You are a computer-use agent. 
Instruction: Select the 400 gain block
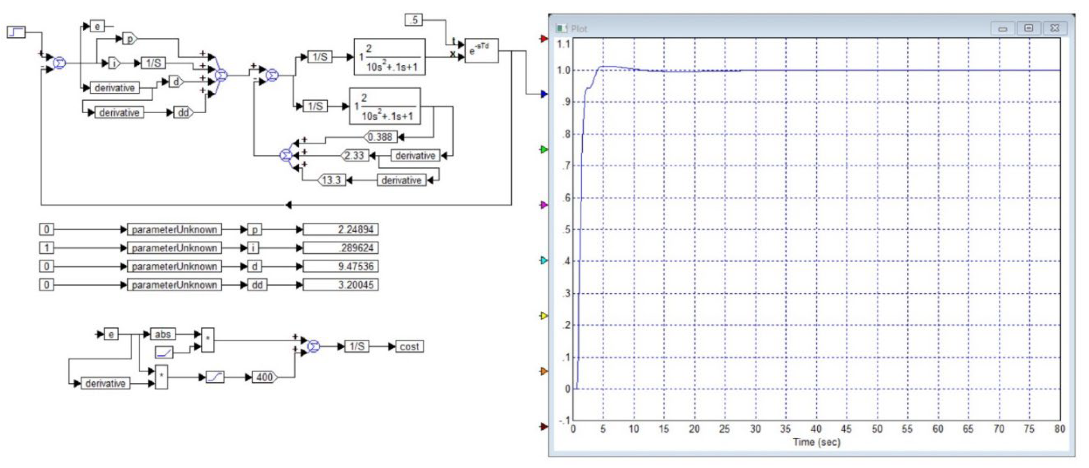click(x=265, y=377)
